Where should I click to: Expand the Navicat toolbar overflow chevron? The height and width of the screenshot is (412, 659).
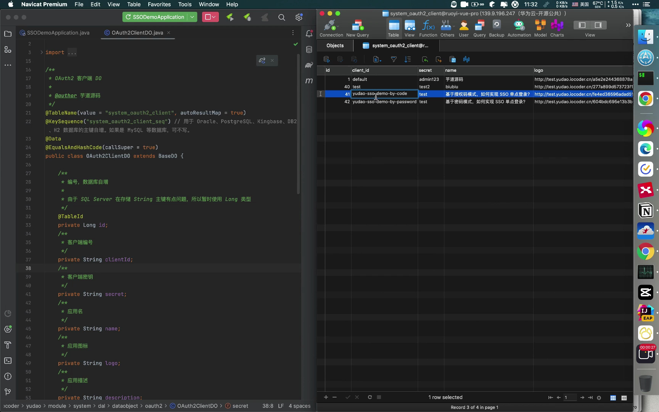click(628, 25)
